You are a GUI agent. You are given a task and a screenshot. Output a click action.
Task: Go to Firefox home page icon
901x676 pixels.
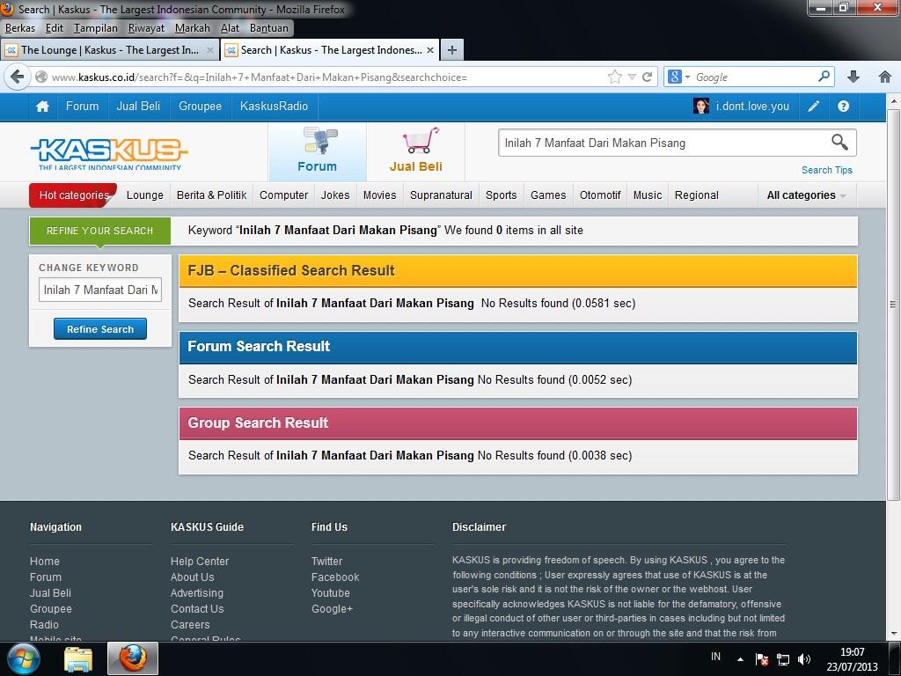click(885, 77)
